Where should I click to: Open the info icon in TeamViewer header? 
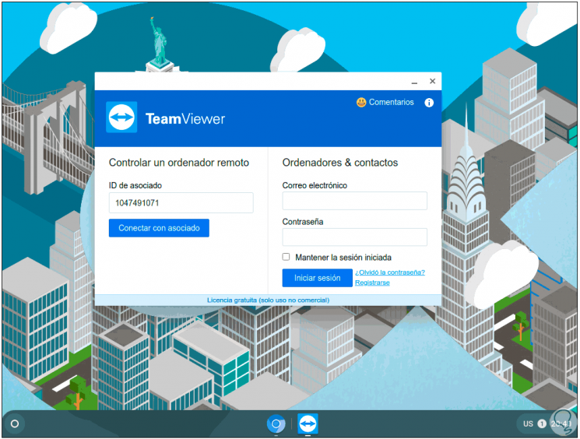pos(429,103)
